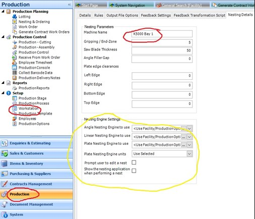
Task: Click the Production Reports printer icon
Action: pos(15,88)
